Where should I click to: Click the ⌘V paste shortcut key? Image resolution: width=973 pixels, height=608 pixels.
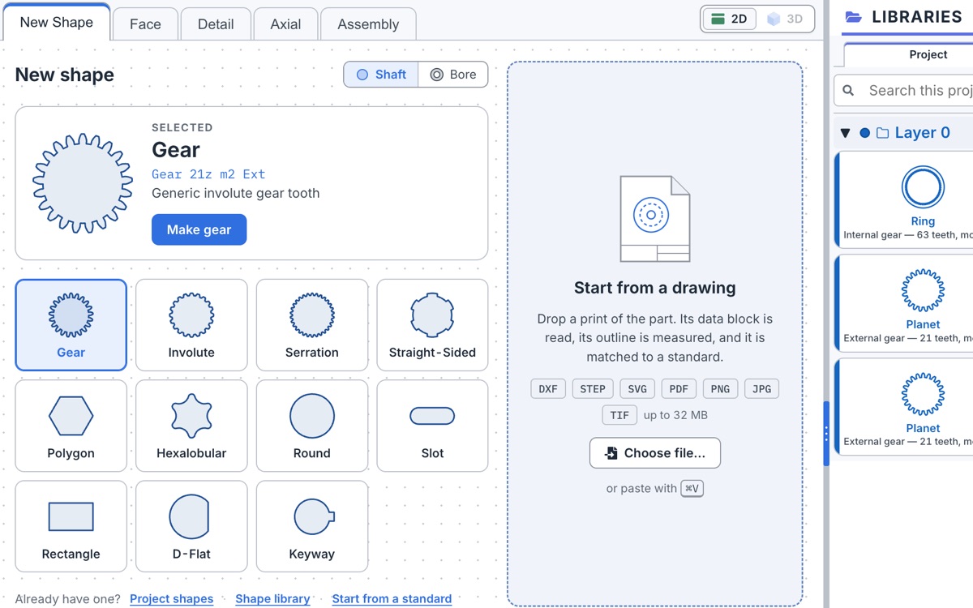692,489
